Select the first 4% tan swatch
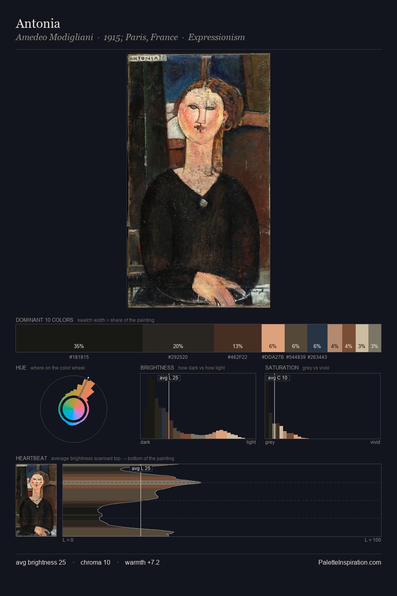The image size is (397, 596). click(335, 338)
